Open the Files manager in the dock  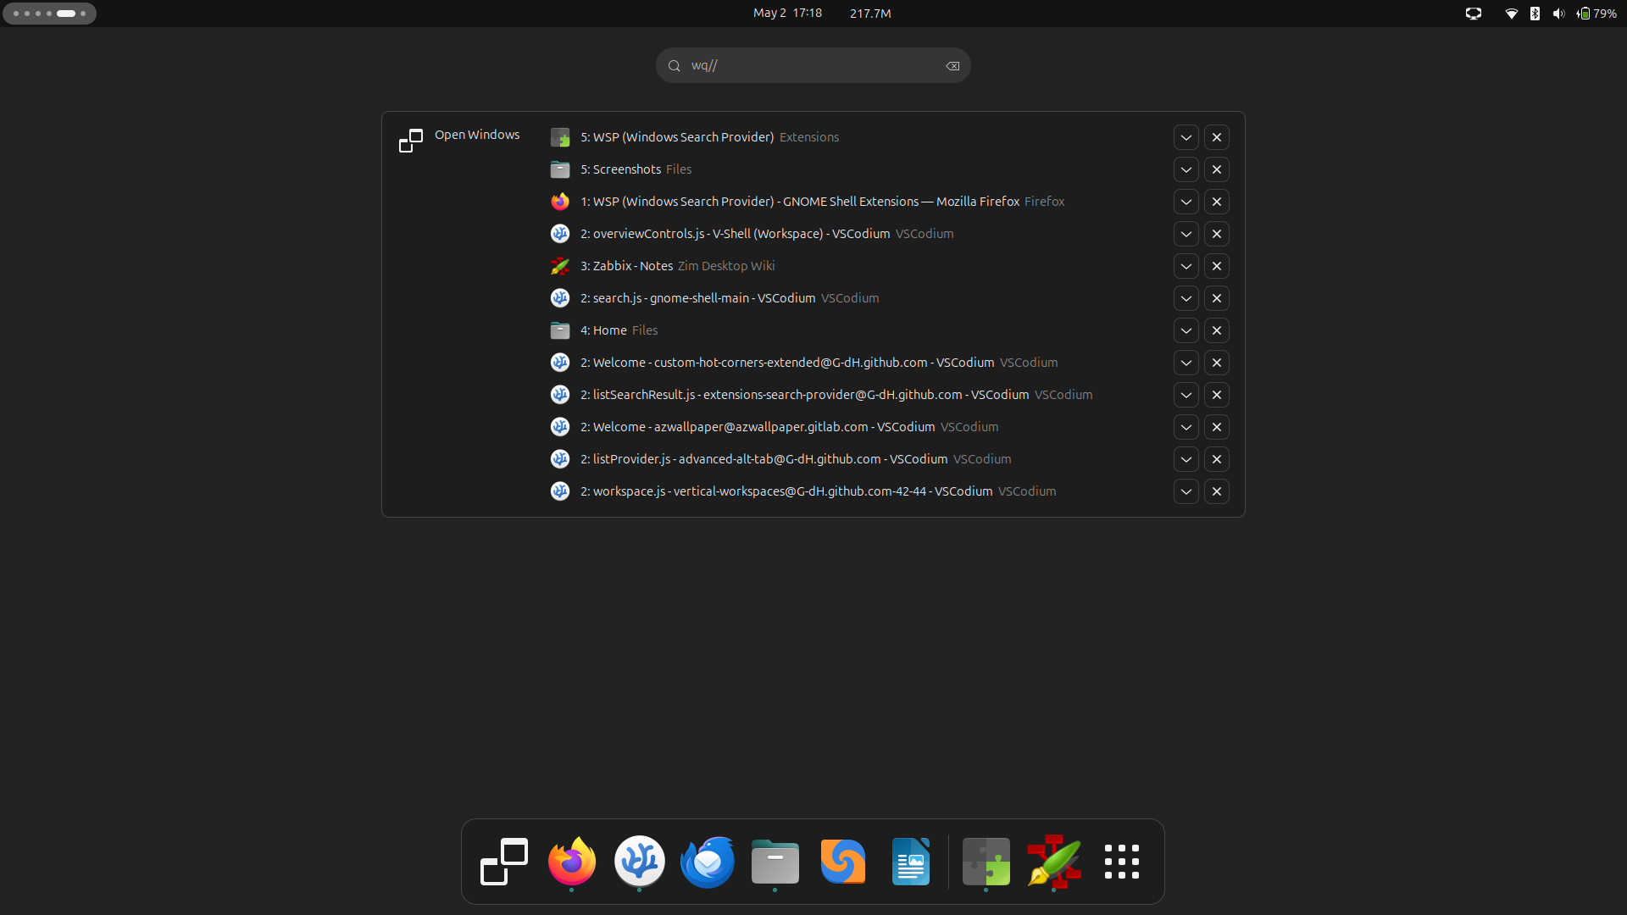click(775, 862)
